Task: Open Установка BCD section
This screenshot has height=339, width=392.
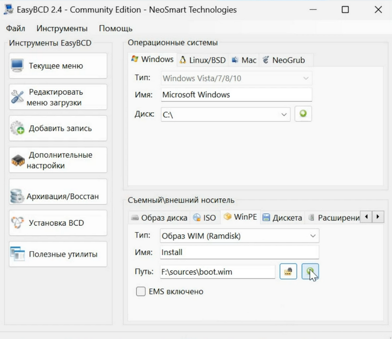Action: coord(58,223)
